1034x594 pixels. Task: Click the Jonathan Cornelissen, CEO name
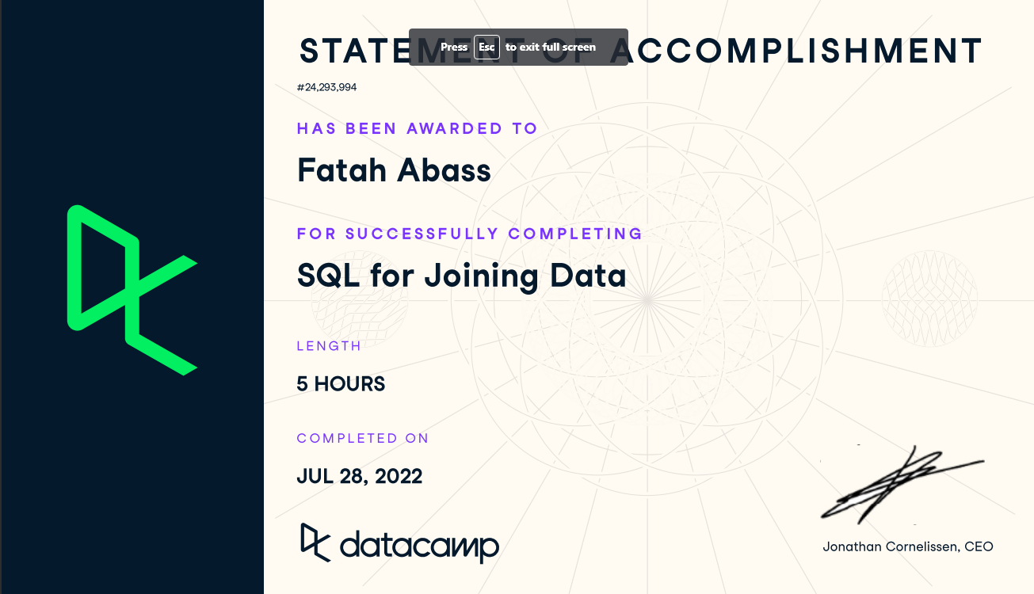[x=908, y=546]
